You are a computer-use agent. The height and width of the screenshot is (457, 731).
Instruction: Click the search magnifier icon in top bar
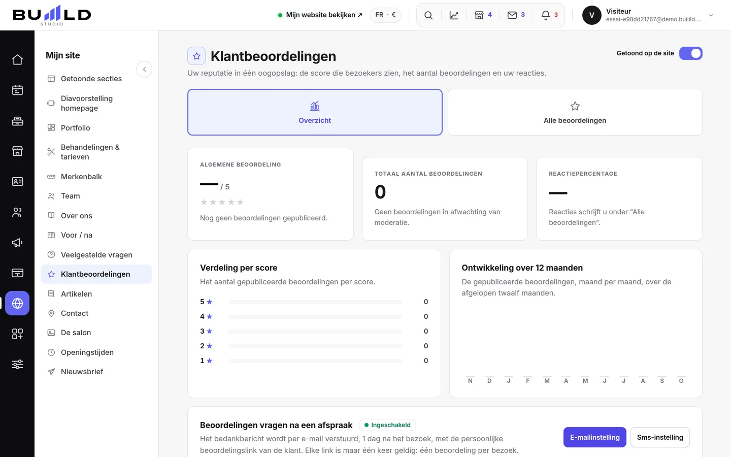(428, 15)
